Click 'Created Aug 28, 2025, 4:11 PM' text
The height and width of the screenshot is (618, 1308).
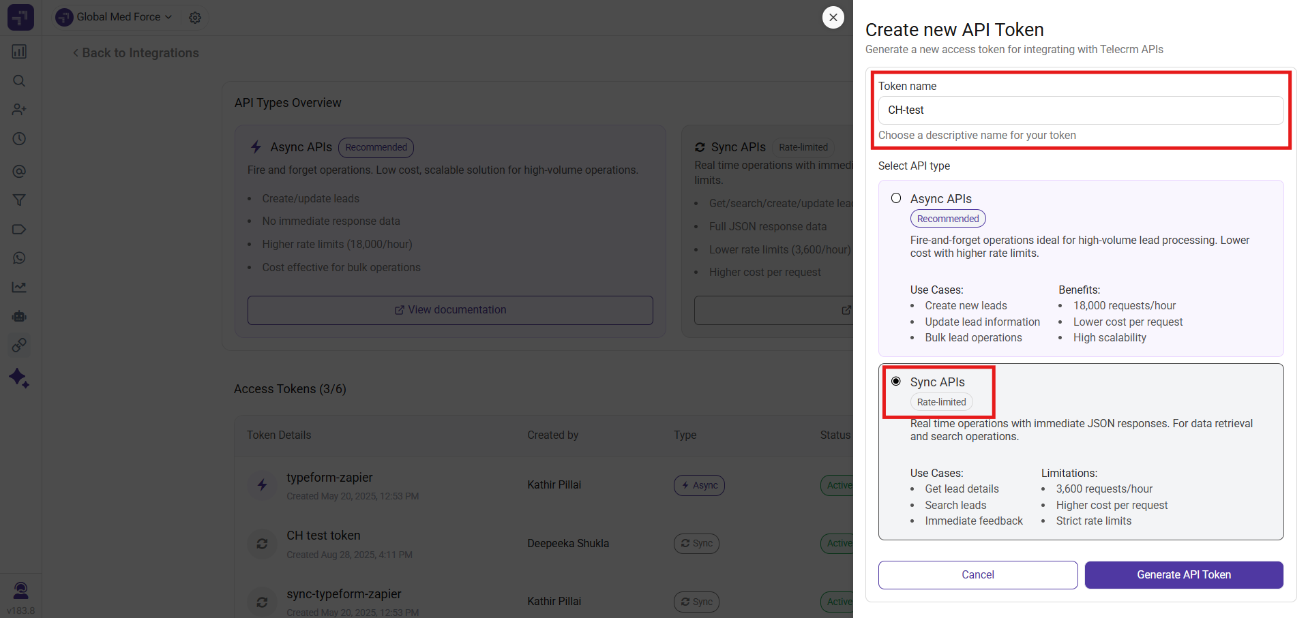point(349,555)
